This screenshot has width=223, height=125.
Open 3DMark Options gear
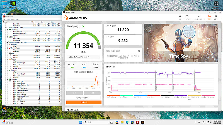coord(216,17)
